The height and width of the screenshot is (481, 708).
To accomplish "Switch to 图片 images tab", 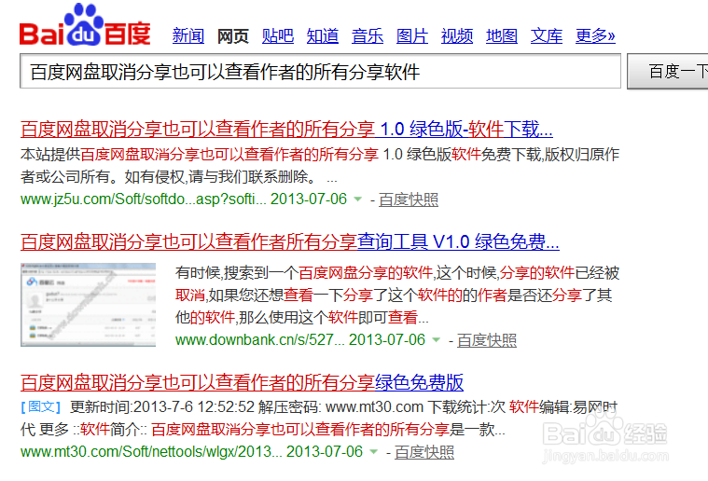I will [411, 35].
